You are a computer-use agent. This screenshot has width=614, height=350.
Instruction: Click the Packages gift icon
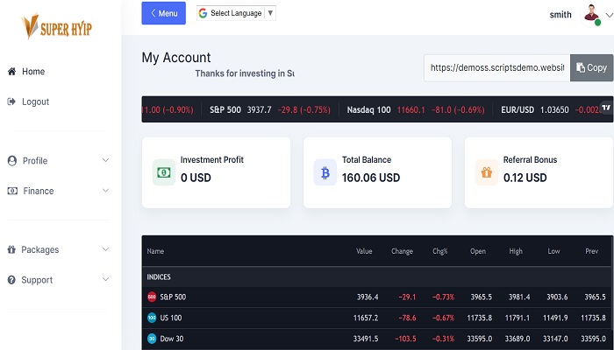11,249
